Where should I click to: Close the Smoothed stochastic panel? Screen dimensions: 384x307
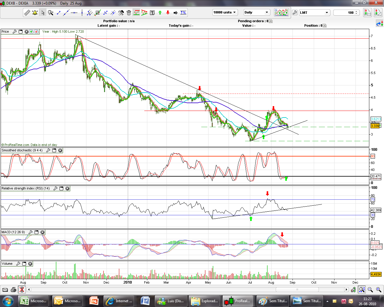[x=60, y=150]
